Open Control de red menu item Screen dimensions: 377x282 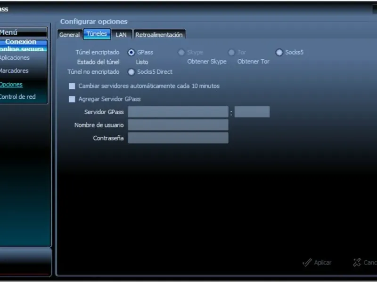pyautogui.click(x=17, y=97)
